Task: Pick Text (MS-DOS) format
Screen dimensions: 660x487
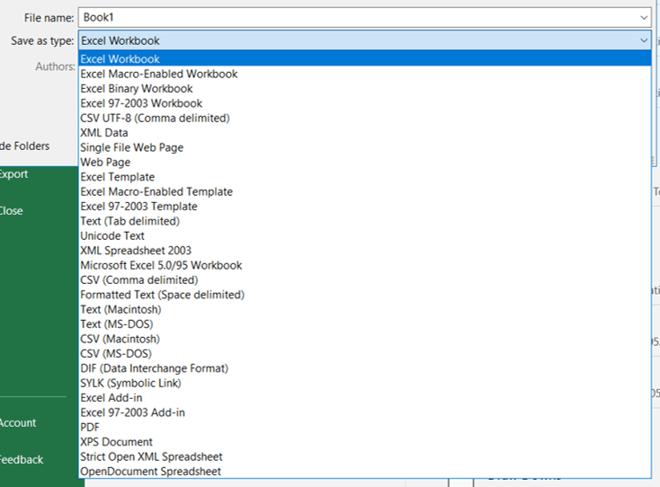Action: (365, 324)
